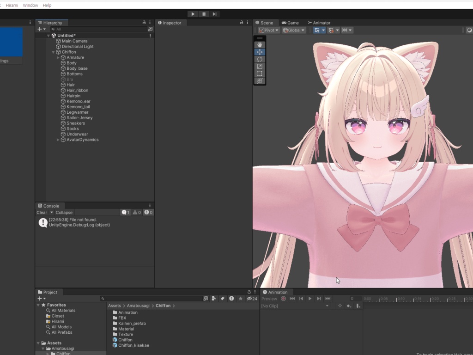Select the Hand pan tool
Viewport: 473px width, 355px height.
point(260,45)
